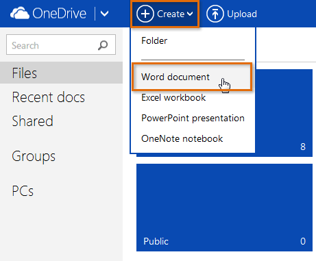Choose Folder from the Create menu

pyautogui.click(x=154, y=40)
